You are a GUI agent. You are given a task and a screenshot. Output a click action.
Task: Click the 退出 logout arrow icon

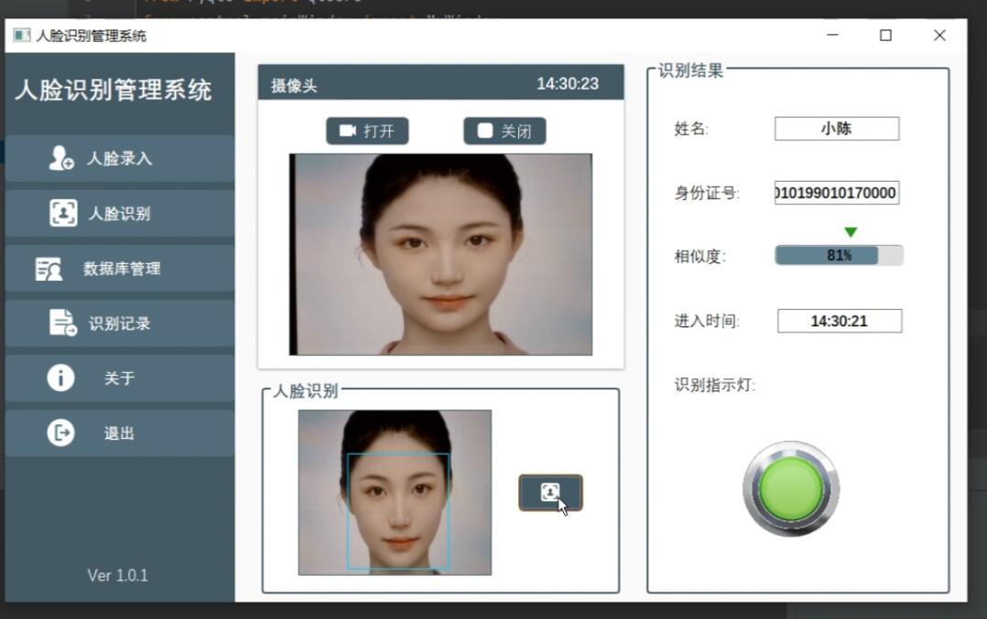tap(61, 432)
